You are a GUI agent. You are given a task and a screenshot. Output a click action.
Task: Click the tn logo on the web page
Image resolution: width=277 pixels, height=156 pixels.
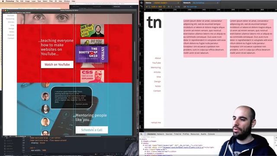click(154, 23)
